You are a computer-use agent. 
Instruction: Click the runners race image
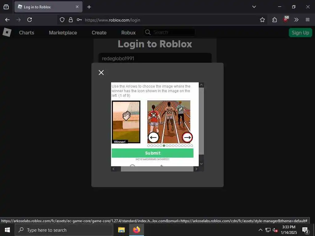(169, 122)
